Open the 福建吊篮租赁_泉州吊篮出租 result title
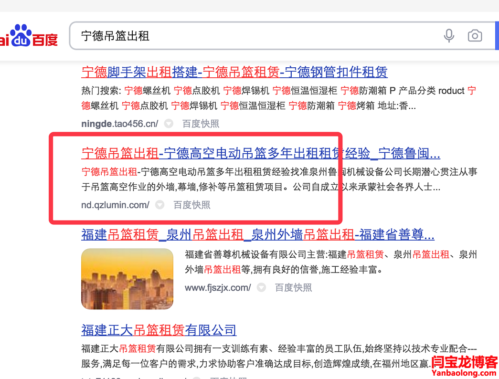 257,234
